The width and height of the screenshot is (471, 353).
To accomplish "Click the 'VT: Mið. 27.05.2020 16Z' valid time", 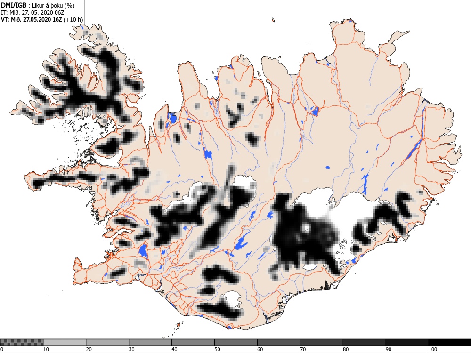I will click(32, 19).
